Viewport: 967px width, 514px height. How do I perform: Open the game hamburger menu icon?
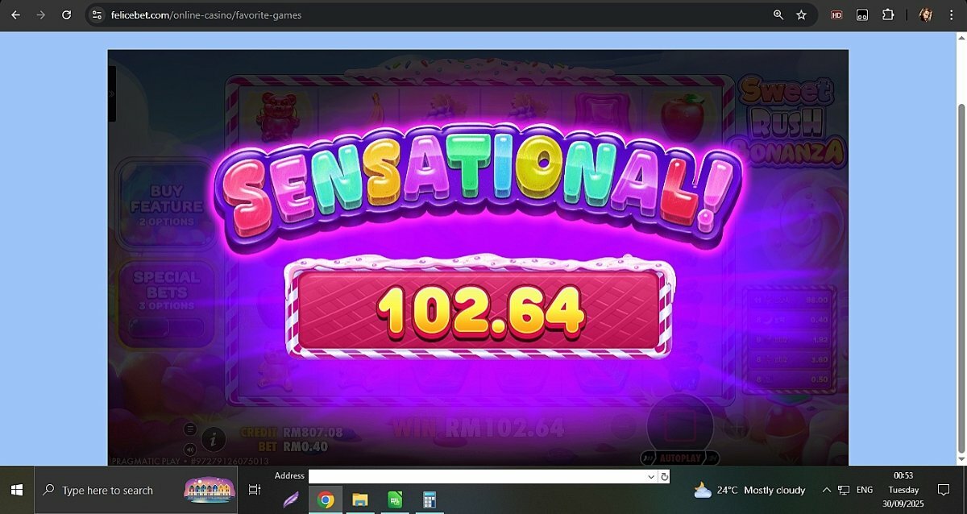tap(190, 429)
